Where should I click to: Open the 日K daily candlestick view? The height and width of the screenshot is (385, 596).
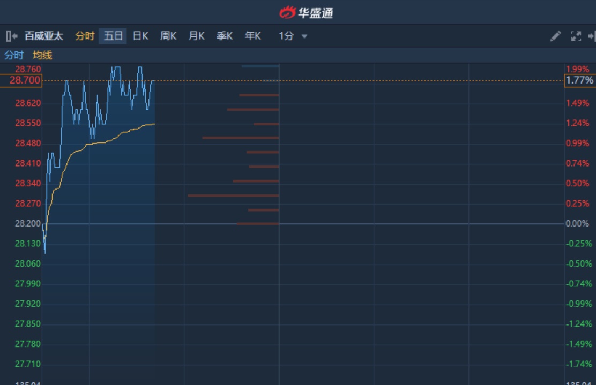140,36
